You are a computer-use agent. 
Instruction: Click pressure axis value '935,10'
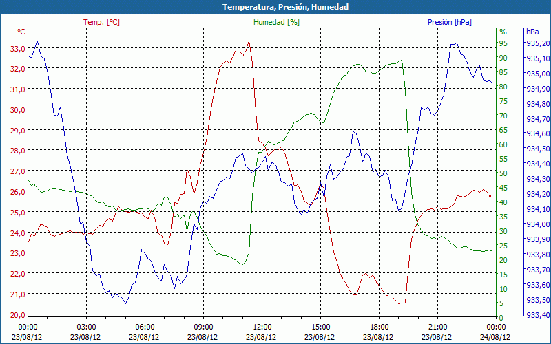point(538,58)
